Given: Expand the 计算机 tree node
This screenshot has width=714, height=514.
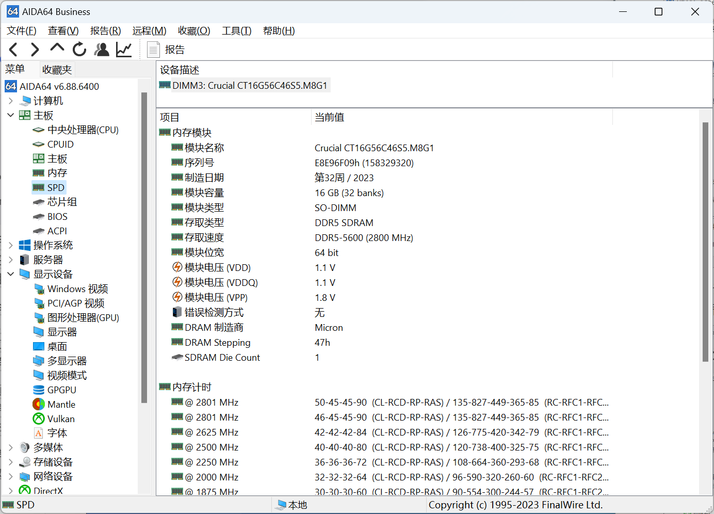Looking at the screenshot, I should (11, 101).
